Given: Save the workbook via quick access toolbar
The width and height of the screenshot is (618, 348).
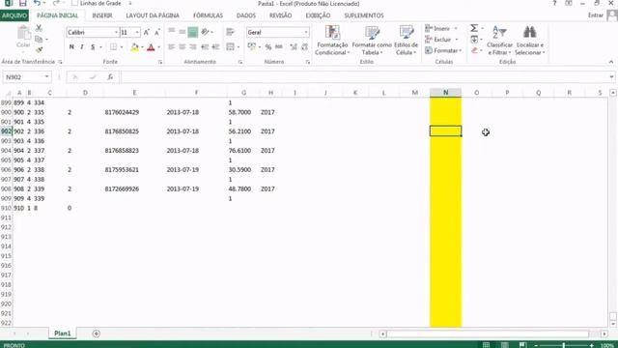Looking at the screenshot, I should (x=23, y=4).
